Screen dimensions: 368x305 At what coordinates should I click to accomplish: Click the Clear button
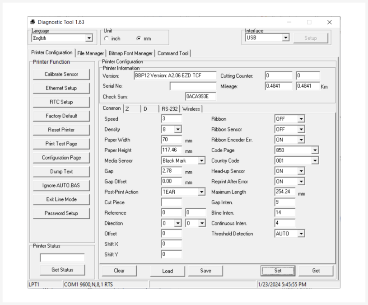119,271
